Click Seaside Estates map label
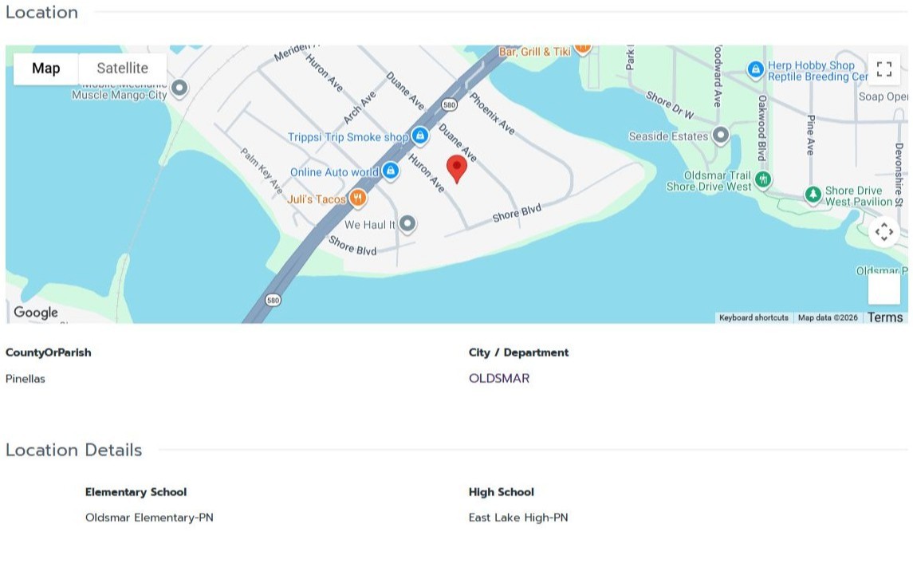 pyautogui.click(x=668, y=136)
